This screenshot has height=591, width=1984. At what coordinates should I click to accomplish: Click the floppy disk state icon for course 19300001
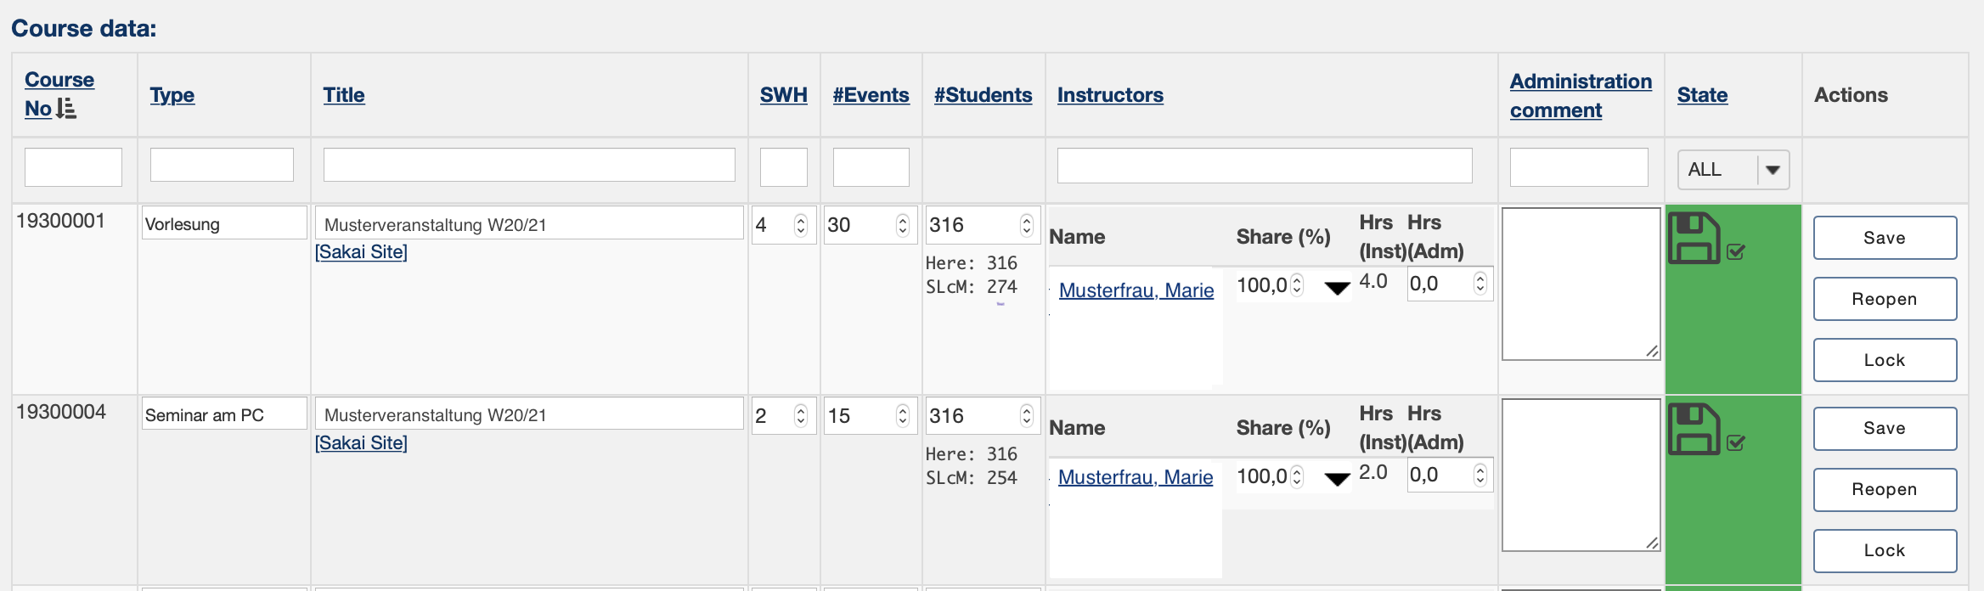(x=1694, y=239)
